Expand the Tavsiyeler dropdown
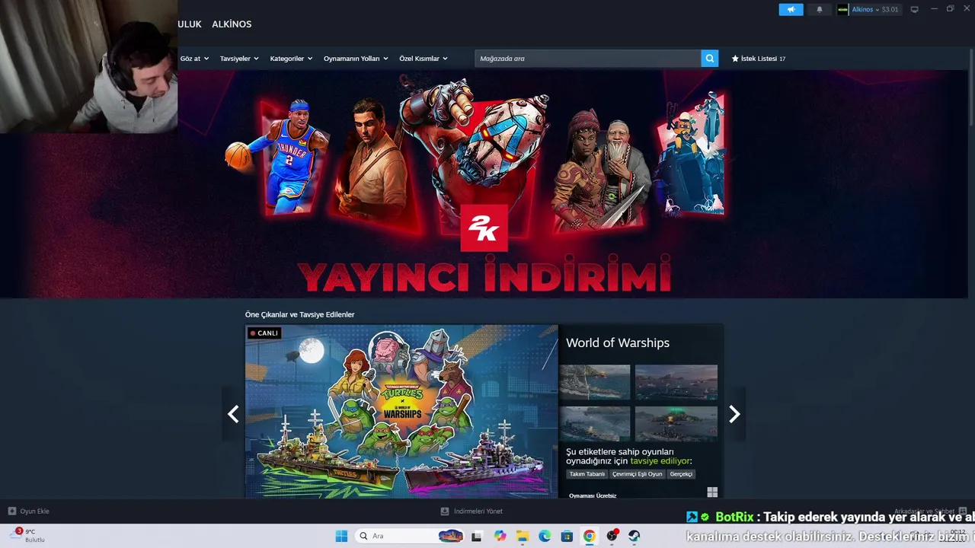 pos(239,59)
